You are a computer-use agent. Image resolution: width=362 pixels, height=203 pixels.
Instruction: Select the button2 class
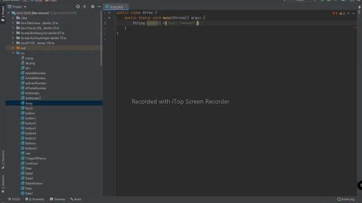[28, 123]
